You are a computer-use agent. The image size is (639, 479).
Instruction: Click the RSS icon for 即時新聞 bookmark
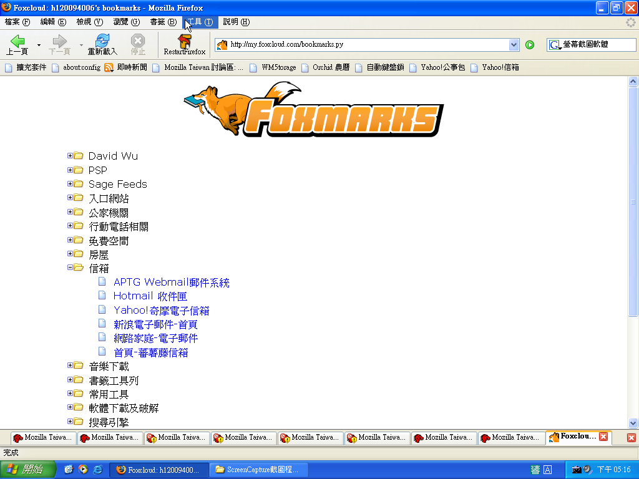coord(109,67)
